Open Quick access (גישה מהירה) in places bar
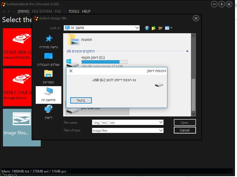 pos(48,42)
